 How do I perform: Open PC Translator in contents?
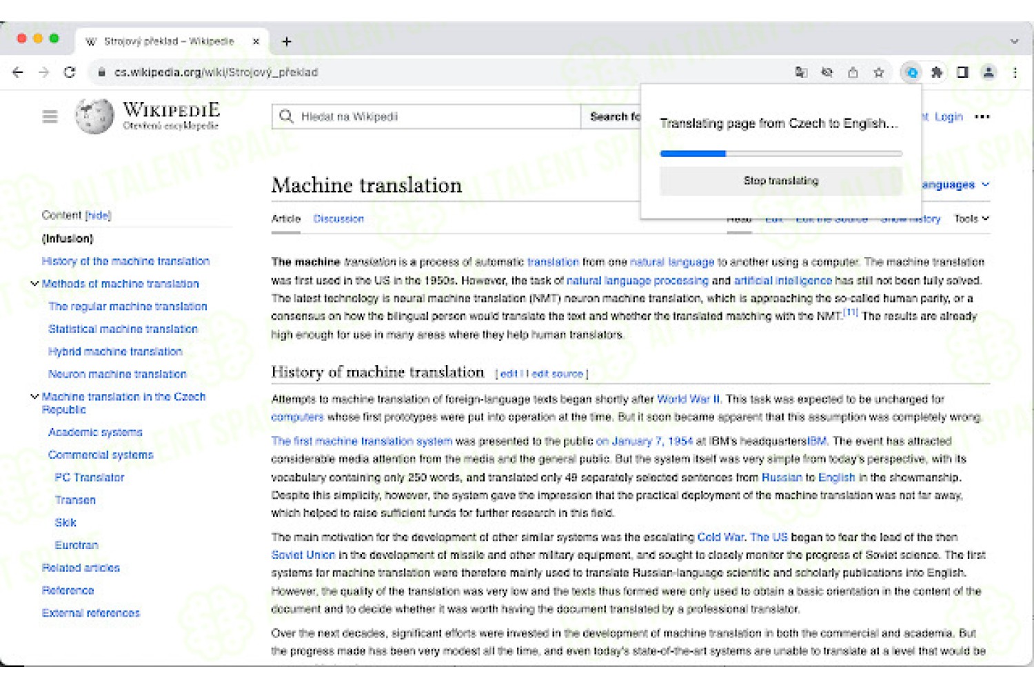tap(90, 477)
